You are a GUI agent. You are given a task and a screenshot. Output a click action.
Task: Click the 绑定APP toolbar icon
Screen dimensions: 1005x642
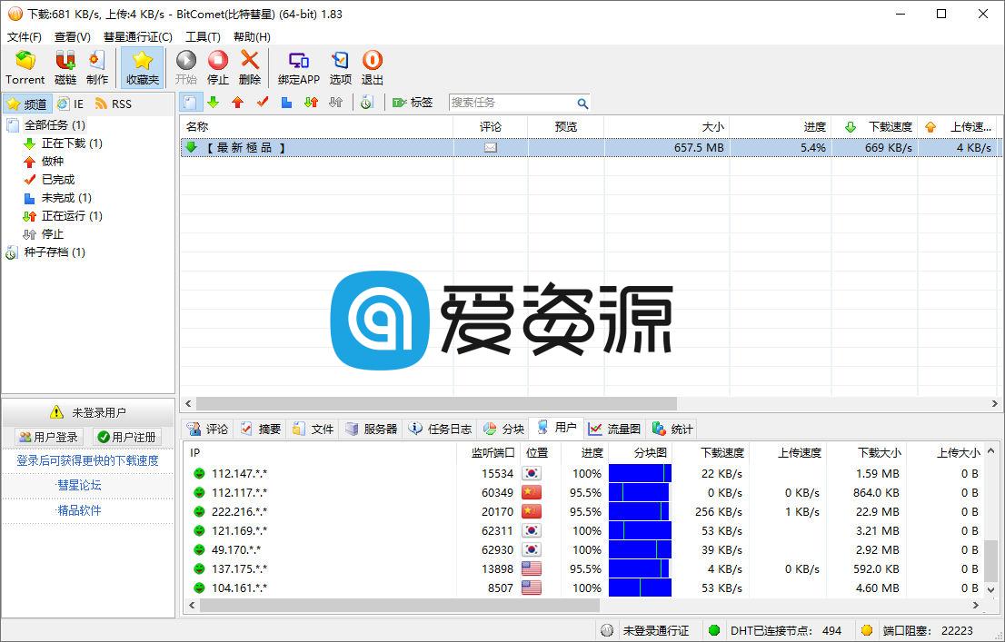[297, 66]
